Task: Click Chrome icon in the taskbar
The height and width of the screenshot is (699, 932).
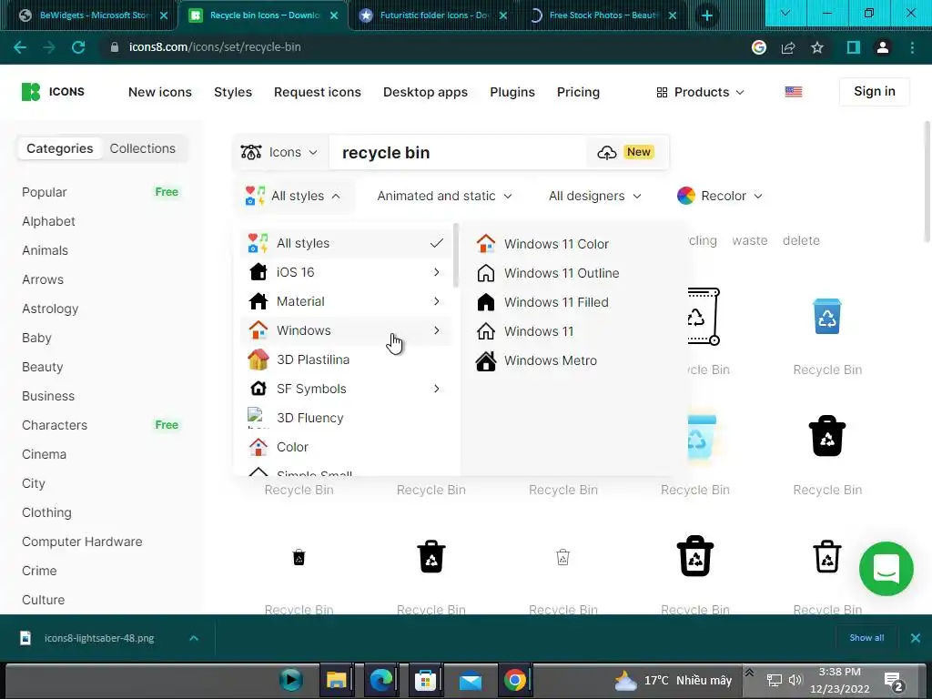Action: (515, 679)
